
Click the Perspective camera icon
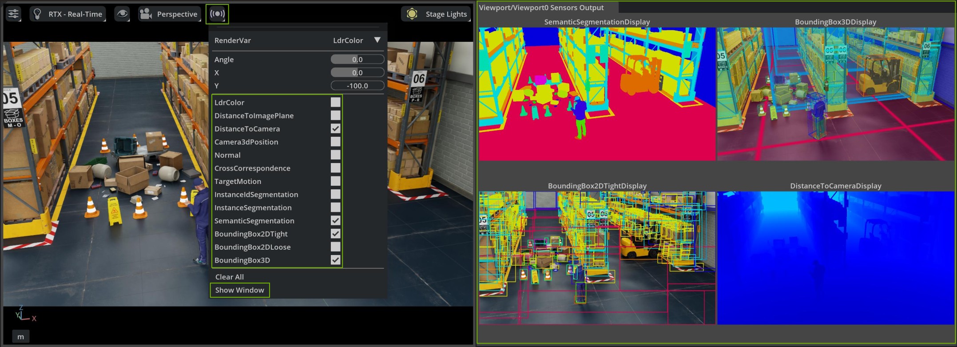(x=146, y=14)
